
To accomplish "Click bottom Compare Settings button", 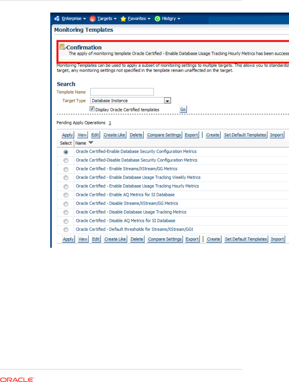I will click(x=165, y=239).
